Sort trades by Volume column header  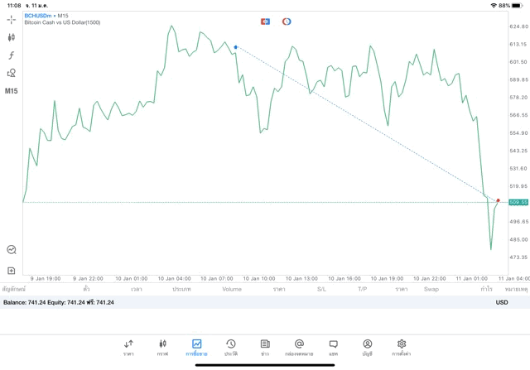click(232, 290)
